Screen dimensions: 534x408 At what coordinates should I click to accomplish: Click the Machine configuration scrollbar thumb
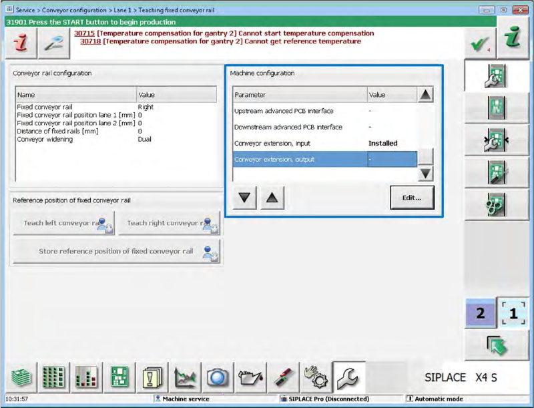[425, 156]
